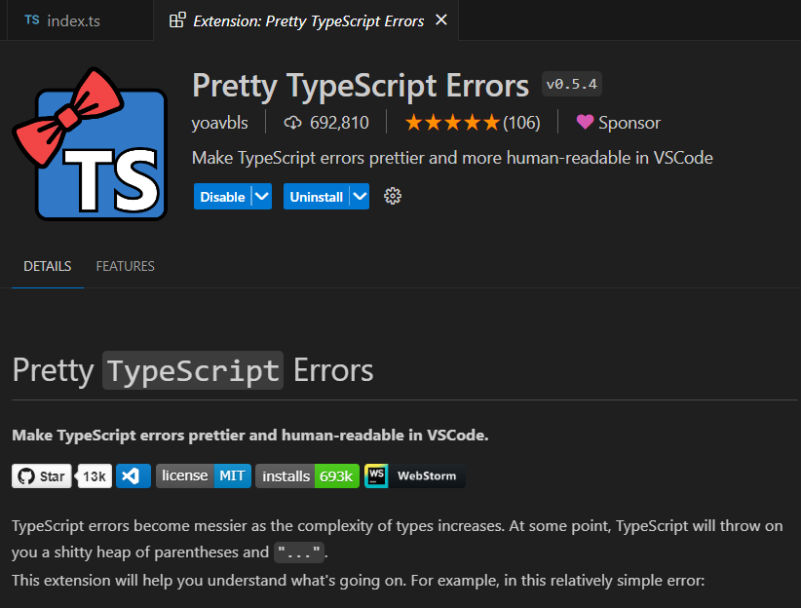Click the cloud download installs icon

click(x=292, y=123)
